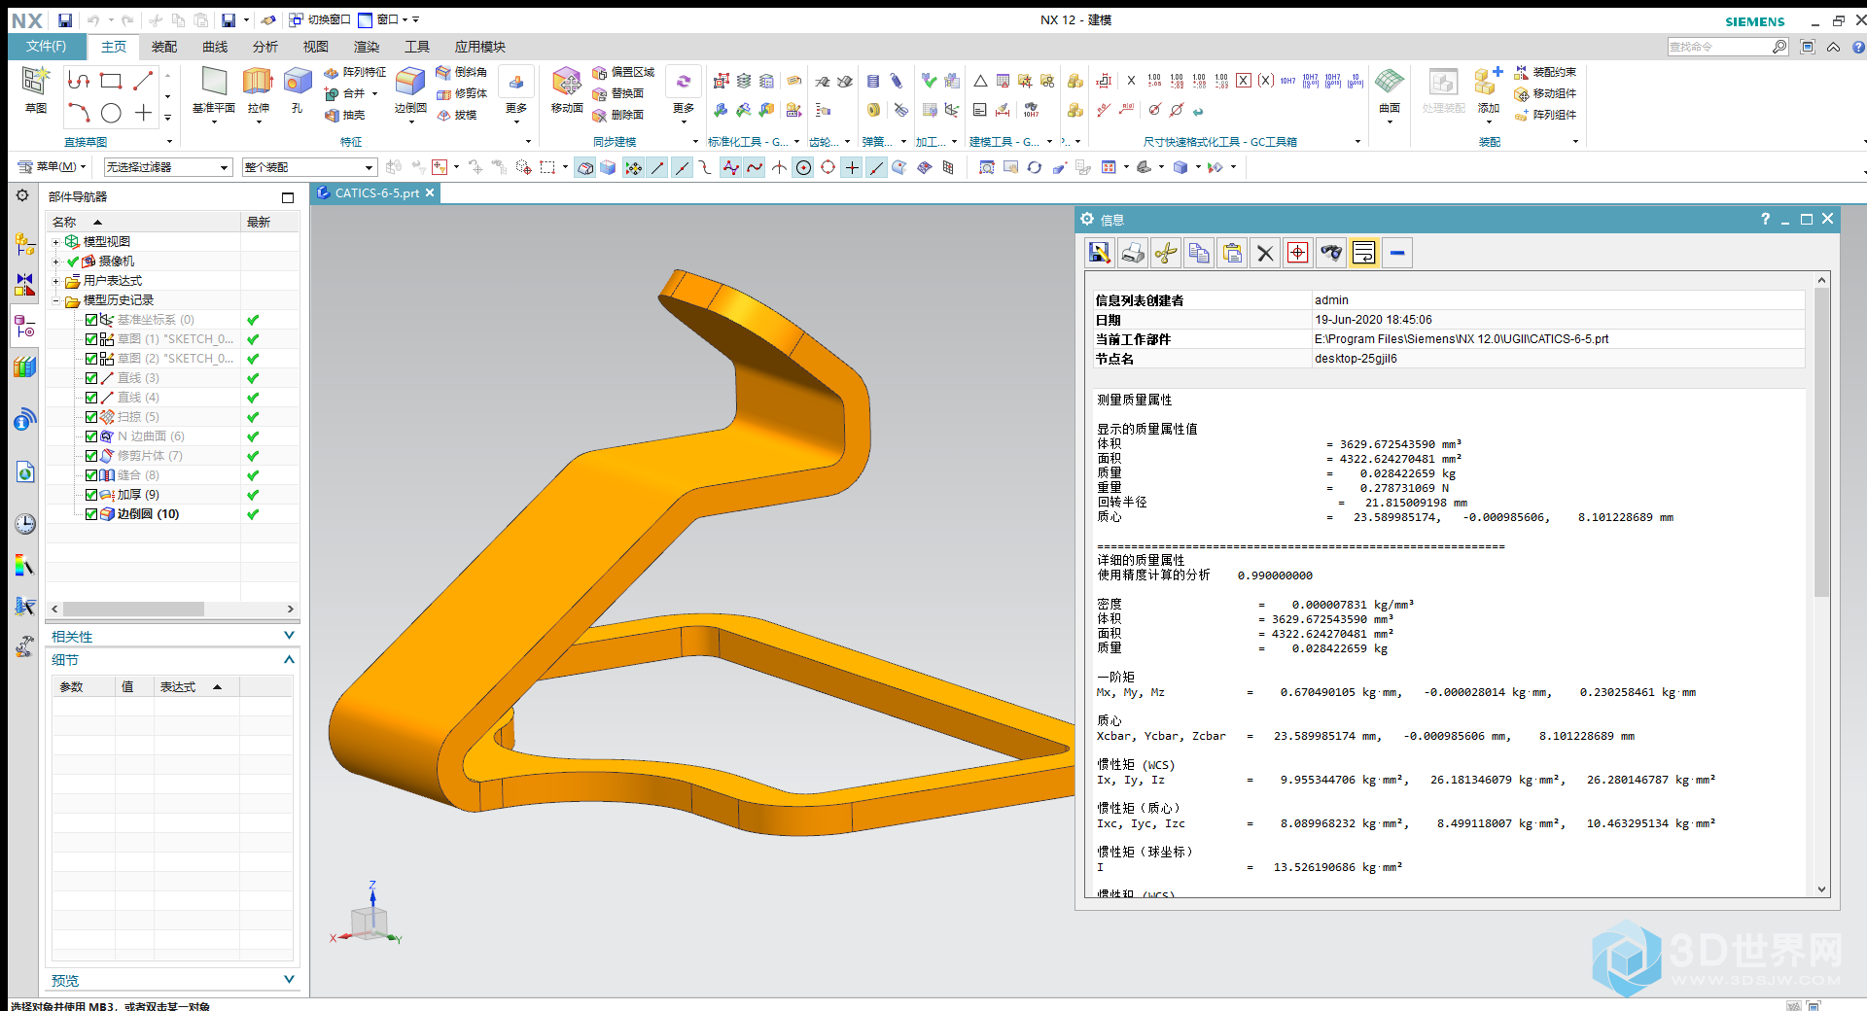Click the binoculars find icon in 信息 window

tap(1331, 253)
